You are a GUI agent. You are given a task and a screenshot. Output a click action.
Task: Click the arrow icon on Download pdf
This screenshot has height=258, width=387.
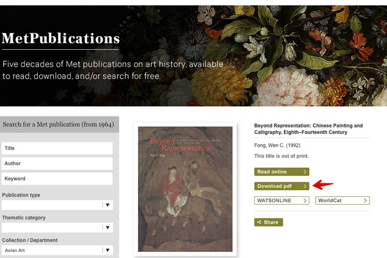click(304, 186)
